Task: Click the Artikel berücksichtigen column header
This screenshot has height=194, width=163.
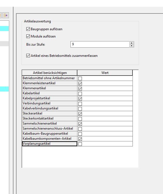Action: point(49,73)
